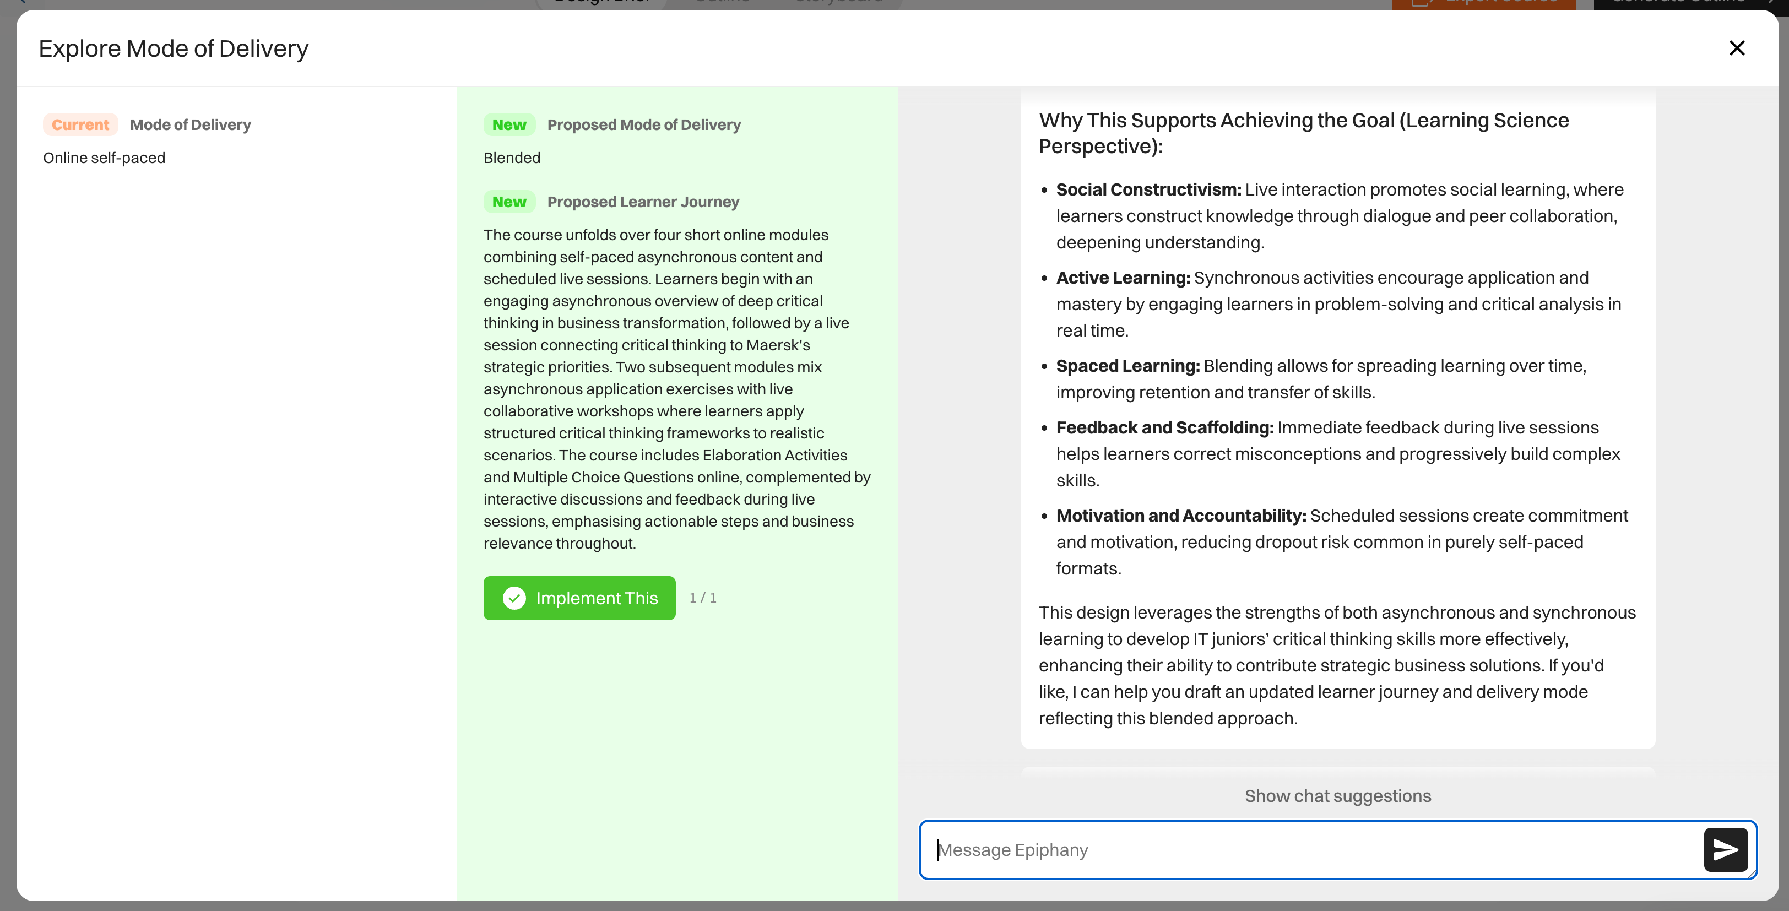Click the 'Spaced Learning:' bullet label

(1128, 366)
